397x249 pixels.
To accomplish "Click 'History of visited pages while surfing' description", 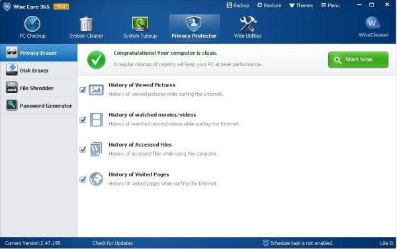I will tap(163, 184).
